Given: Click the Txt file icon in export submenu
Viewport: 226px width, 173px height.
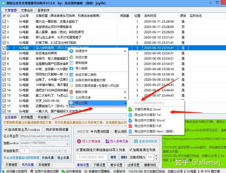Looking at the screenshot, I should 130,115.
